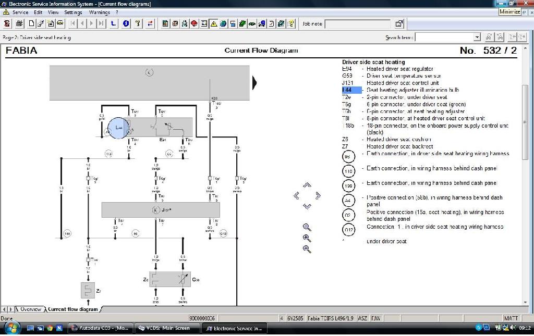Click Electronic Service Information taskbar button

pyautogui.click(x=234, y=328)
